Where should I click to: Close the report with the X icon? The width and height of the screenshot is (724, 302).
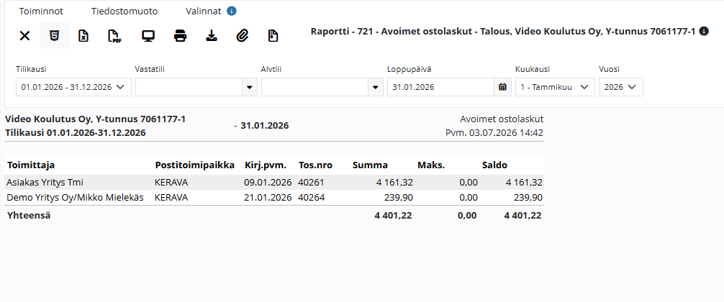point(25,36)
